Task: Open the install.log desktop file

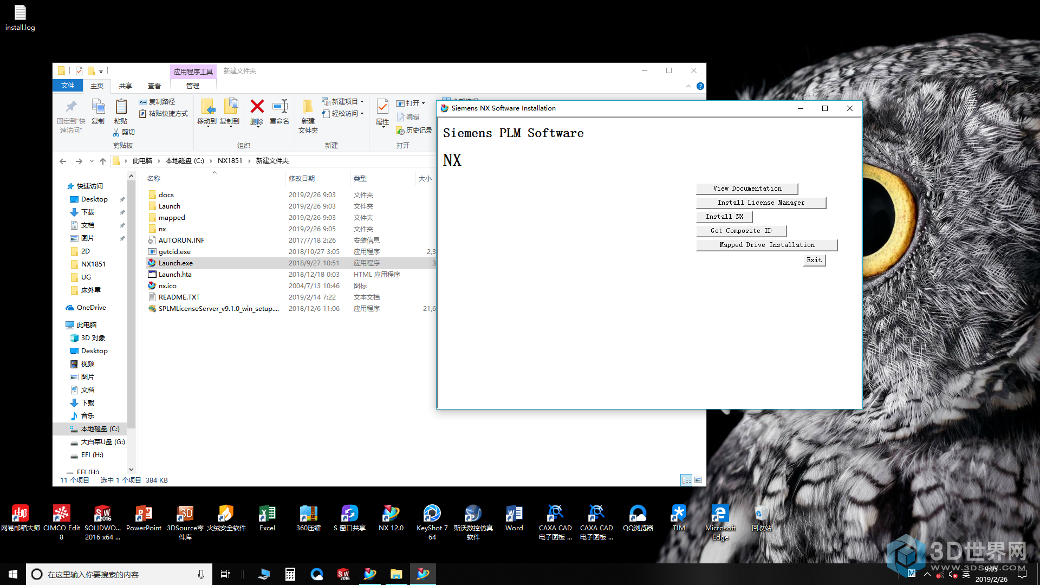Action: click(x=20, y=18)
